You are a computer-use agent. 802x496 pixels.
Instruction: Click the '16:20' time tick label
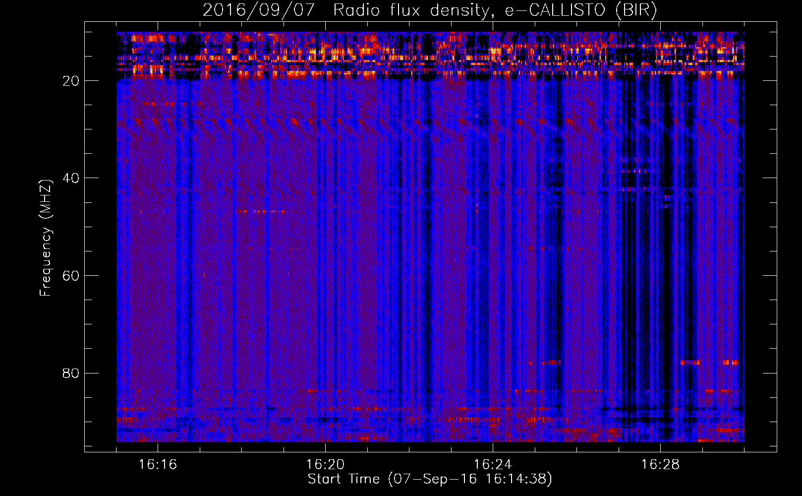(x=325, y=465)
